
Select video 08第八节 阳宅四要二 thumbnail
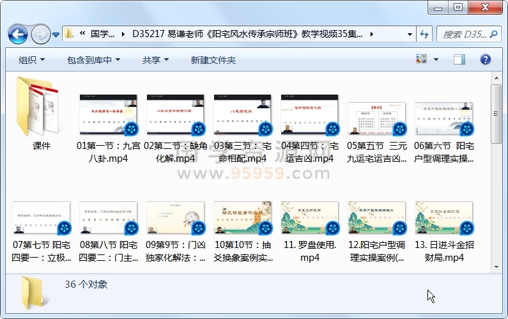tap(108, 217)
